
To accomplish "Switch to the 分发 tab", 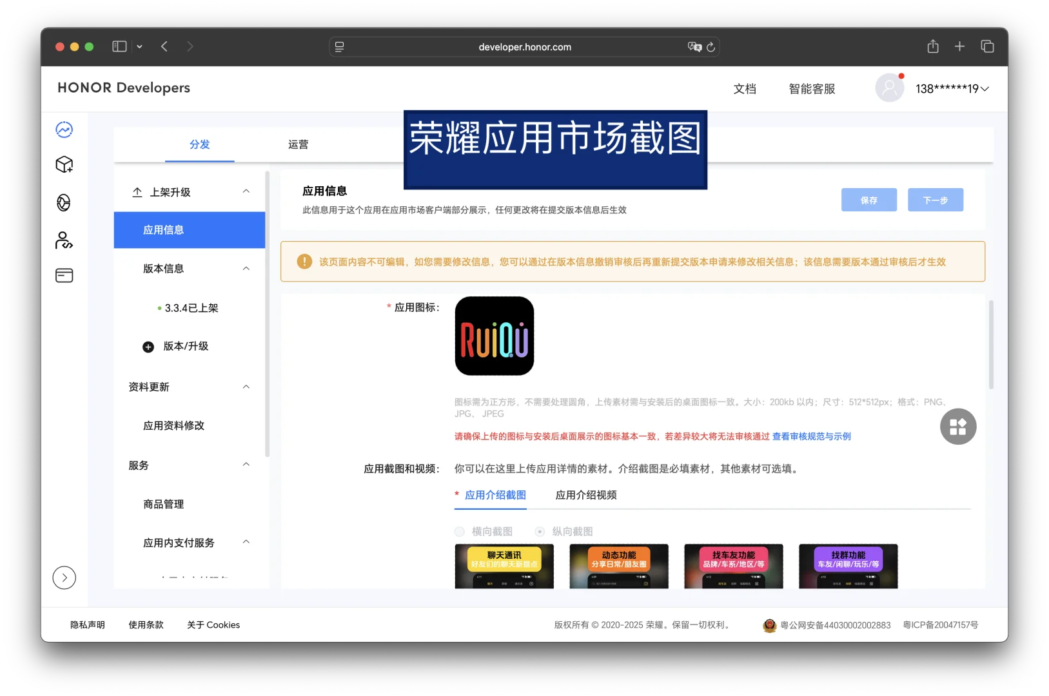I will (x=200, y=144).
